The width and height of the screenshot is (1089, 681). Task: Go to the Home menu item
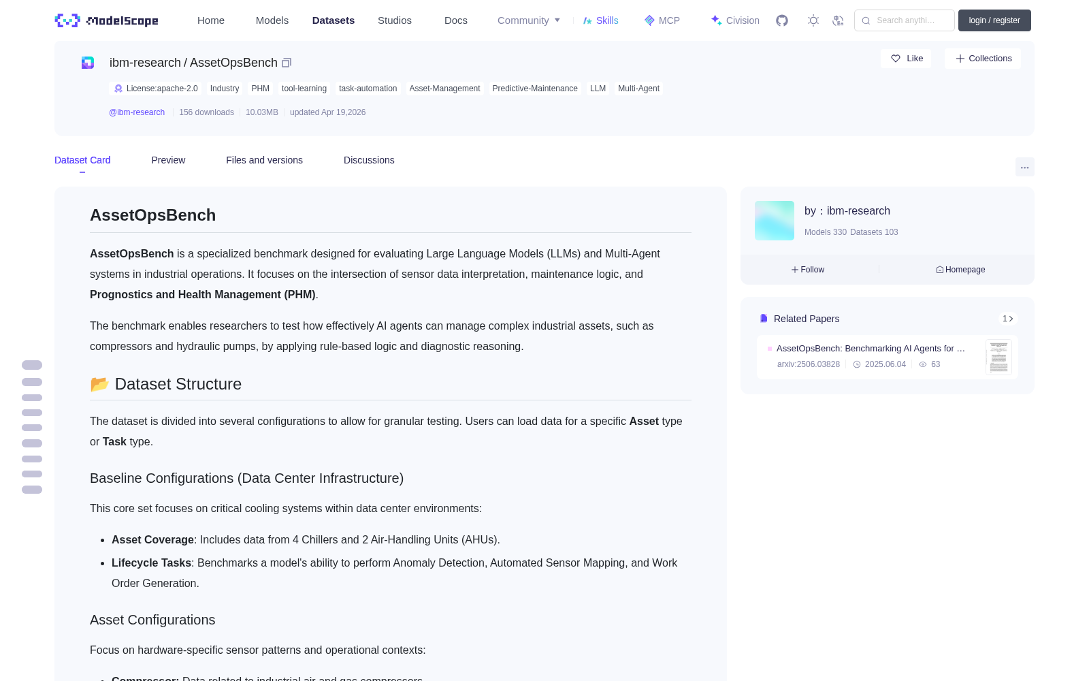(x=211, y=20)
